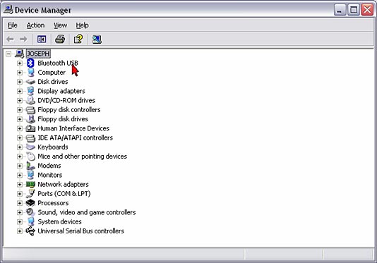Select the Monitors label
Image resolution: width=377 pixels, height=263 pixels.
pyautogui.click(x=49, y=175)
